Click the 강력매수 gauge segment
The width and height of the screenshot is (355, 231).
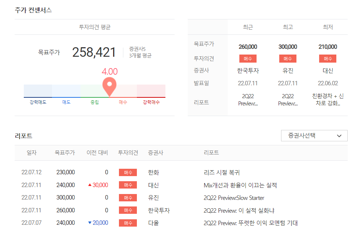click(x=151, y=91)
